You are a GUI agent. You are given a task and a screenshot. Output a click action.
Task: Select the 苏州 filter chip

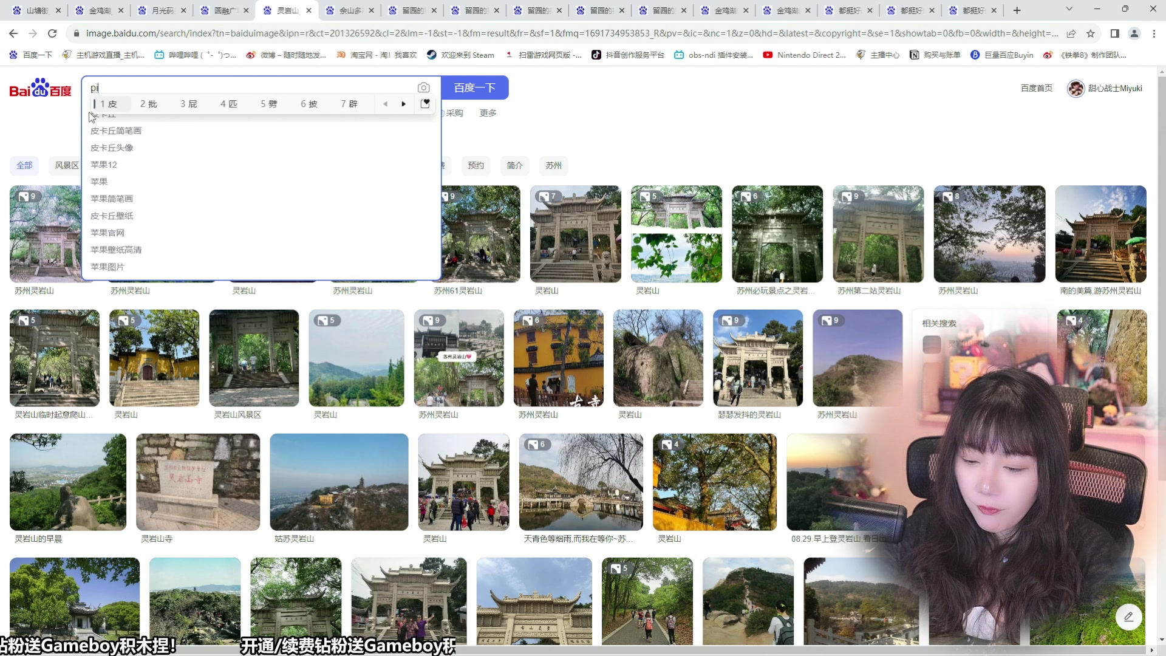tap(553, 165)
